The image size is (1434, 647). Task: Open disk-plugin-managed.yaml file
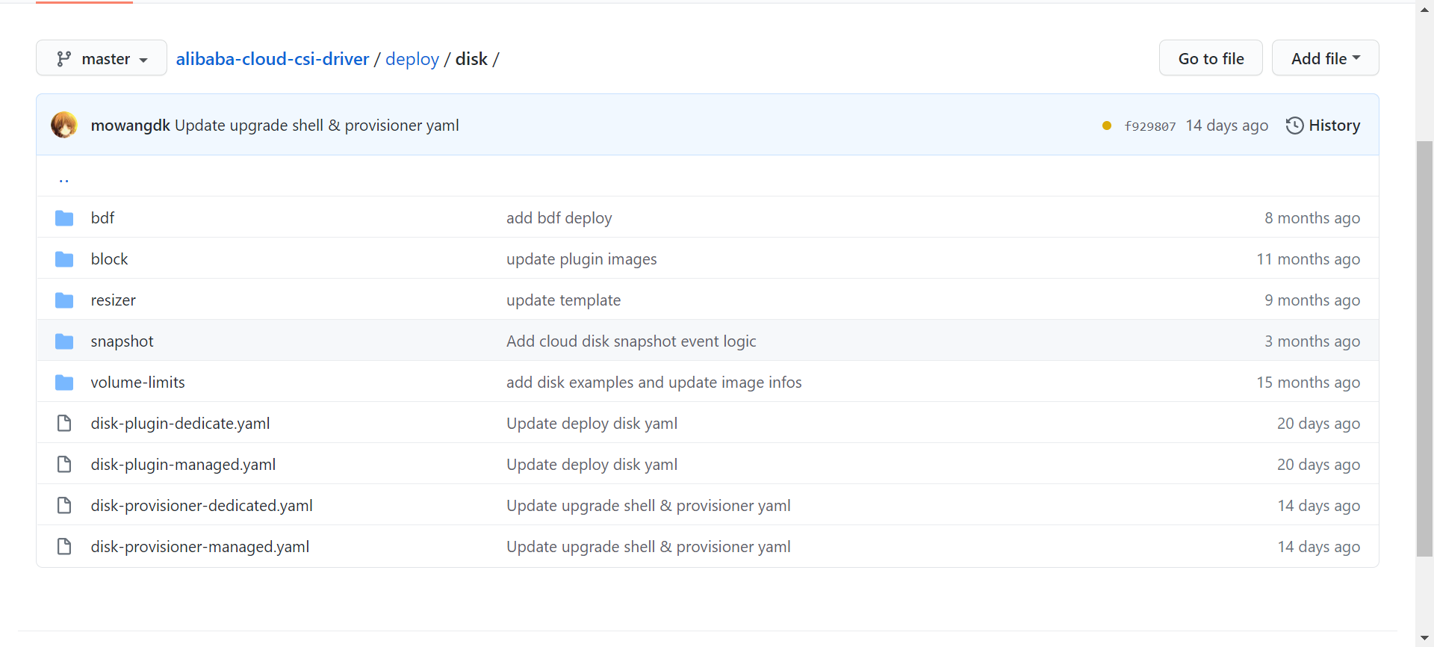[x=183, y=464]
